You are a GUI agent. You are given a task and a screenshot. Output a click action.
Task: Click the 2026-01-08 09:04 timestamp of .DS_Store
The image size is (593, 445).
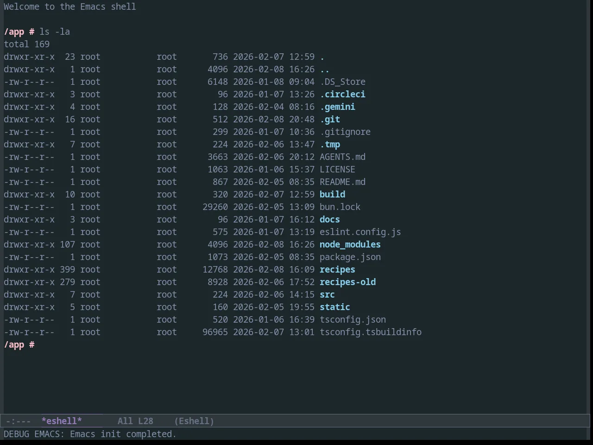274,82
